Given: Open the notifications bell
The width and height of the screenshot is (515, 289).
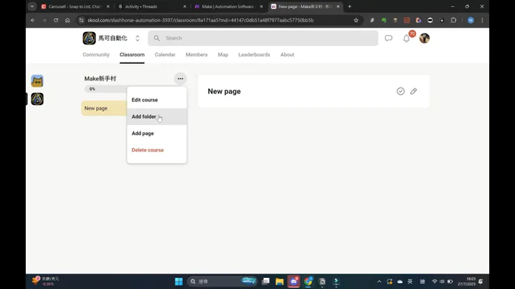Looking at the screenshot, I should pyautogui.click(x=406, y=38).
